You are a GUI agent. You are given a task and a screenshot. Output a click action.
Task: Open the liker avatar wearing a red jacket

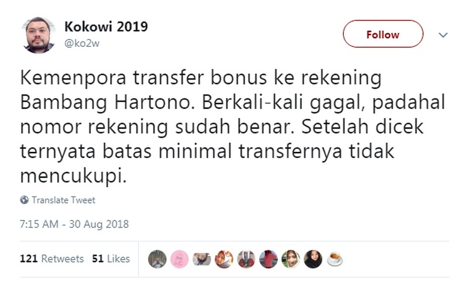(269, 259)
